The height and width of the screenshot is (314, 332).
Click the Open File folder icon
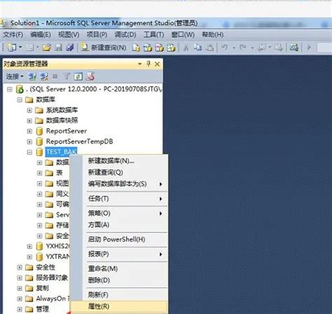click(x=46, y=48)
